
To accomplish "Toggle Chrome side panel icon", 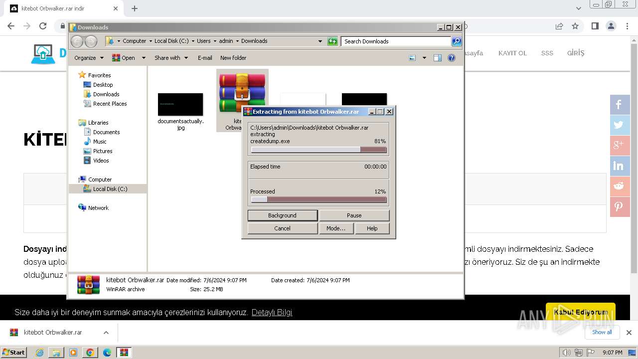I will (595, 26).
